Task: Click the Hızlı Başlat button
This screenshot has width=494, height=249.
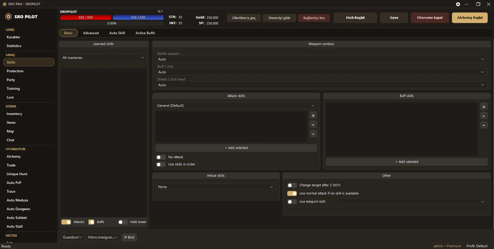Action: click(355, 18)
